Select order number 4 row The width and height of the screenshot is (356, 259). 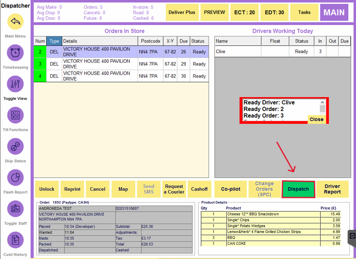[121, 76]
